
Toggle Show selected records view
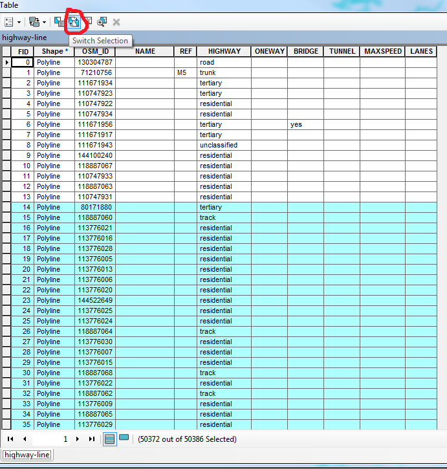point(124,438)
